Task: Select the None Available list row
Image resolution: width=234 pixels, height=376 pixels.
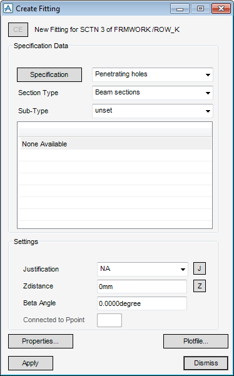Action: [x=114, y=144]
